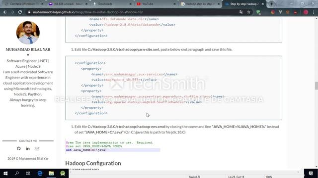This screenshot has height=178, width=318.
Task: Click the padlock site info icon
Action: click(x=29, y=12)
